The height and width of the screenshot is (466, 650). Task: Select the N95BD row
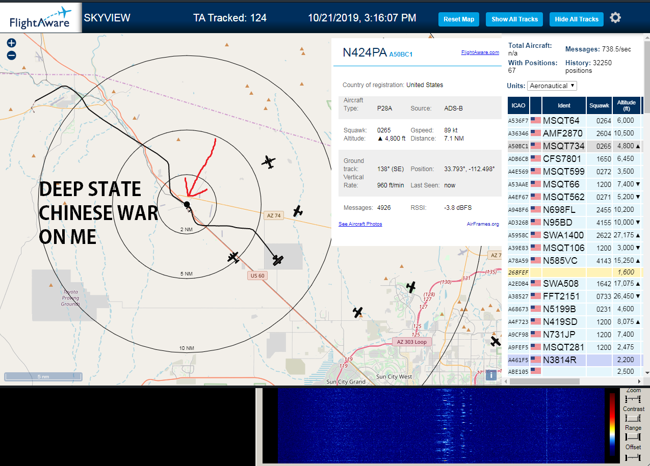574,223
